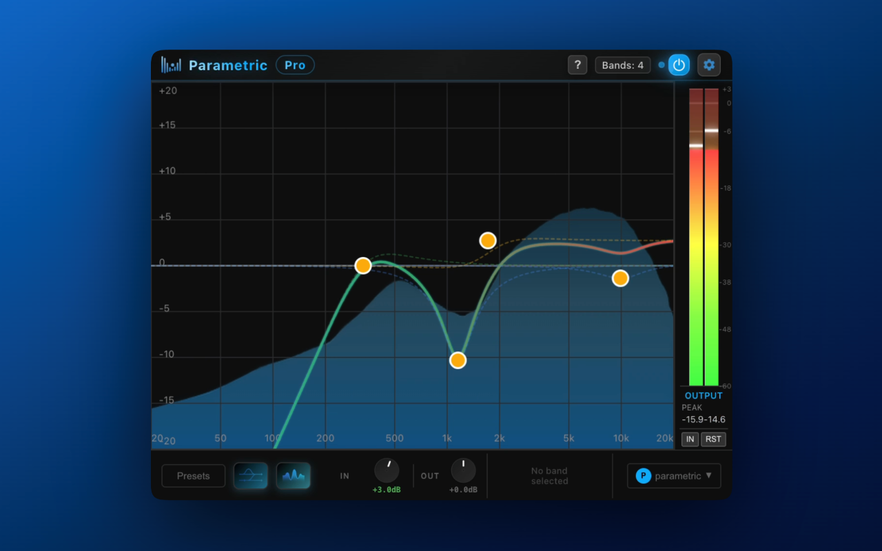882x551 pixels.
Task: Click the question mark help icon
Action: pos(577,64)
